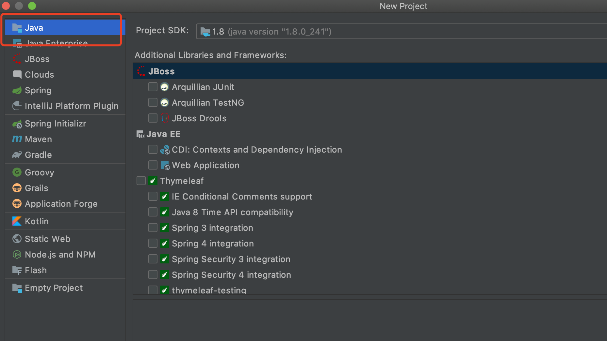Tick the Spring 4 integration checkbox
This screenshot has height=341, width=607.
153,244
